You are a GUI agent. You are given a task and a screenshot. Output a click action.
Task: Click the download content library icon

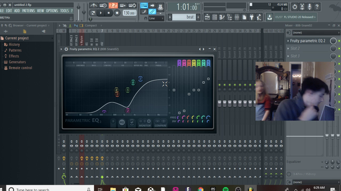point(270,18)
